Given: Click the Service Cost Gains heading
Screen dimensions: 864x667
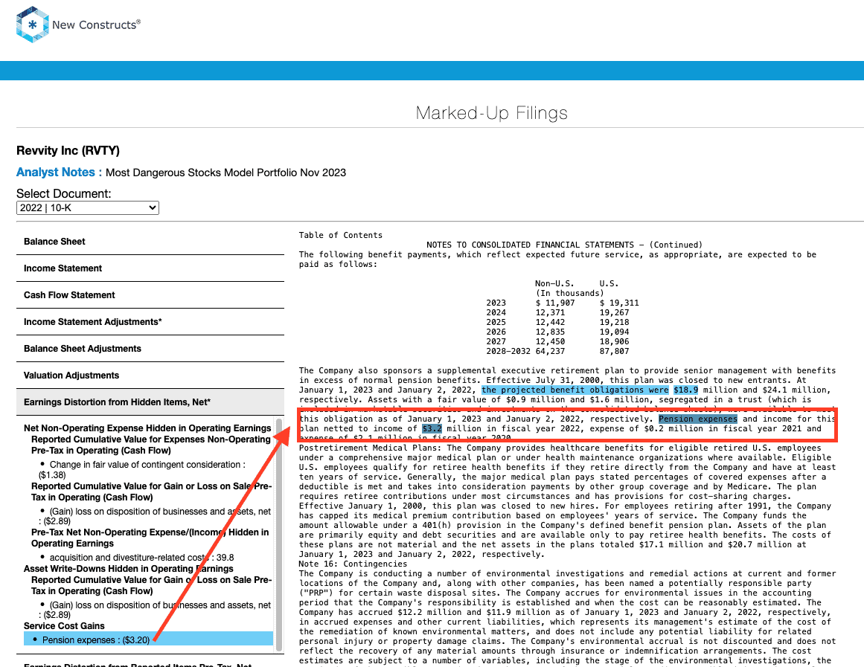Looking at the screenshot, I should coord(64,625).
